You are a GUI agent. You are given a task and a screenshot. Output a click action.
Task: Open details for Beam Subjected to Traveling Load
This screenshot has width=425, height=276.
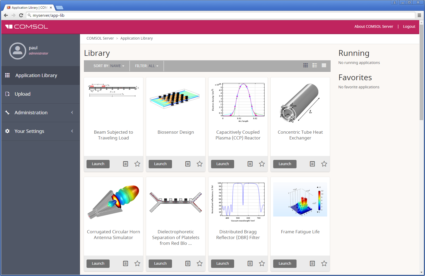[x=126, y=164]
